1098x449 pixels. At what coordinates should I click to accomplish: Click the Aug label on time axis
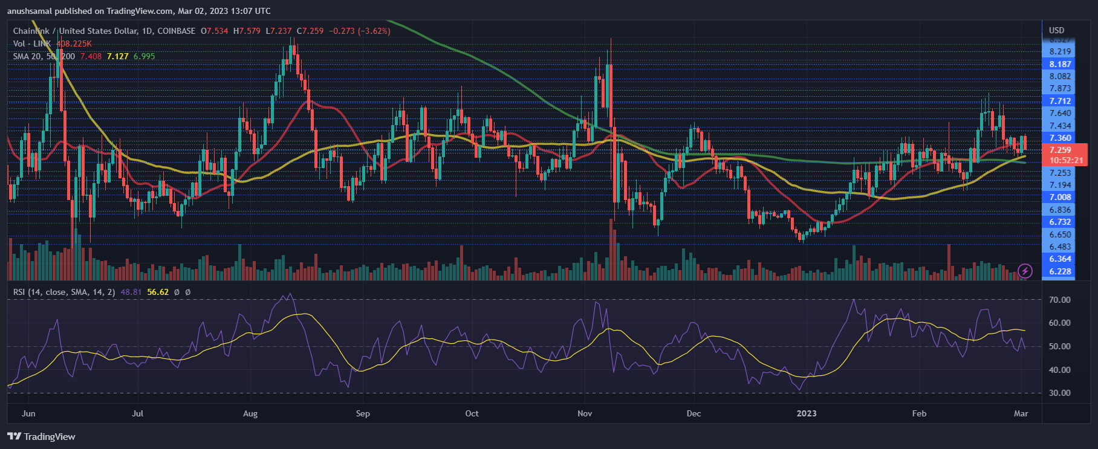pyautogui.click(x=250, y=413)
